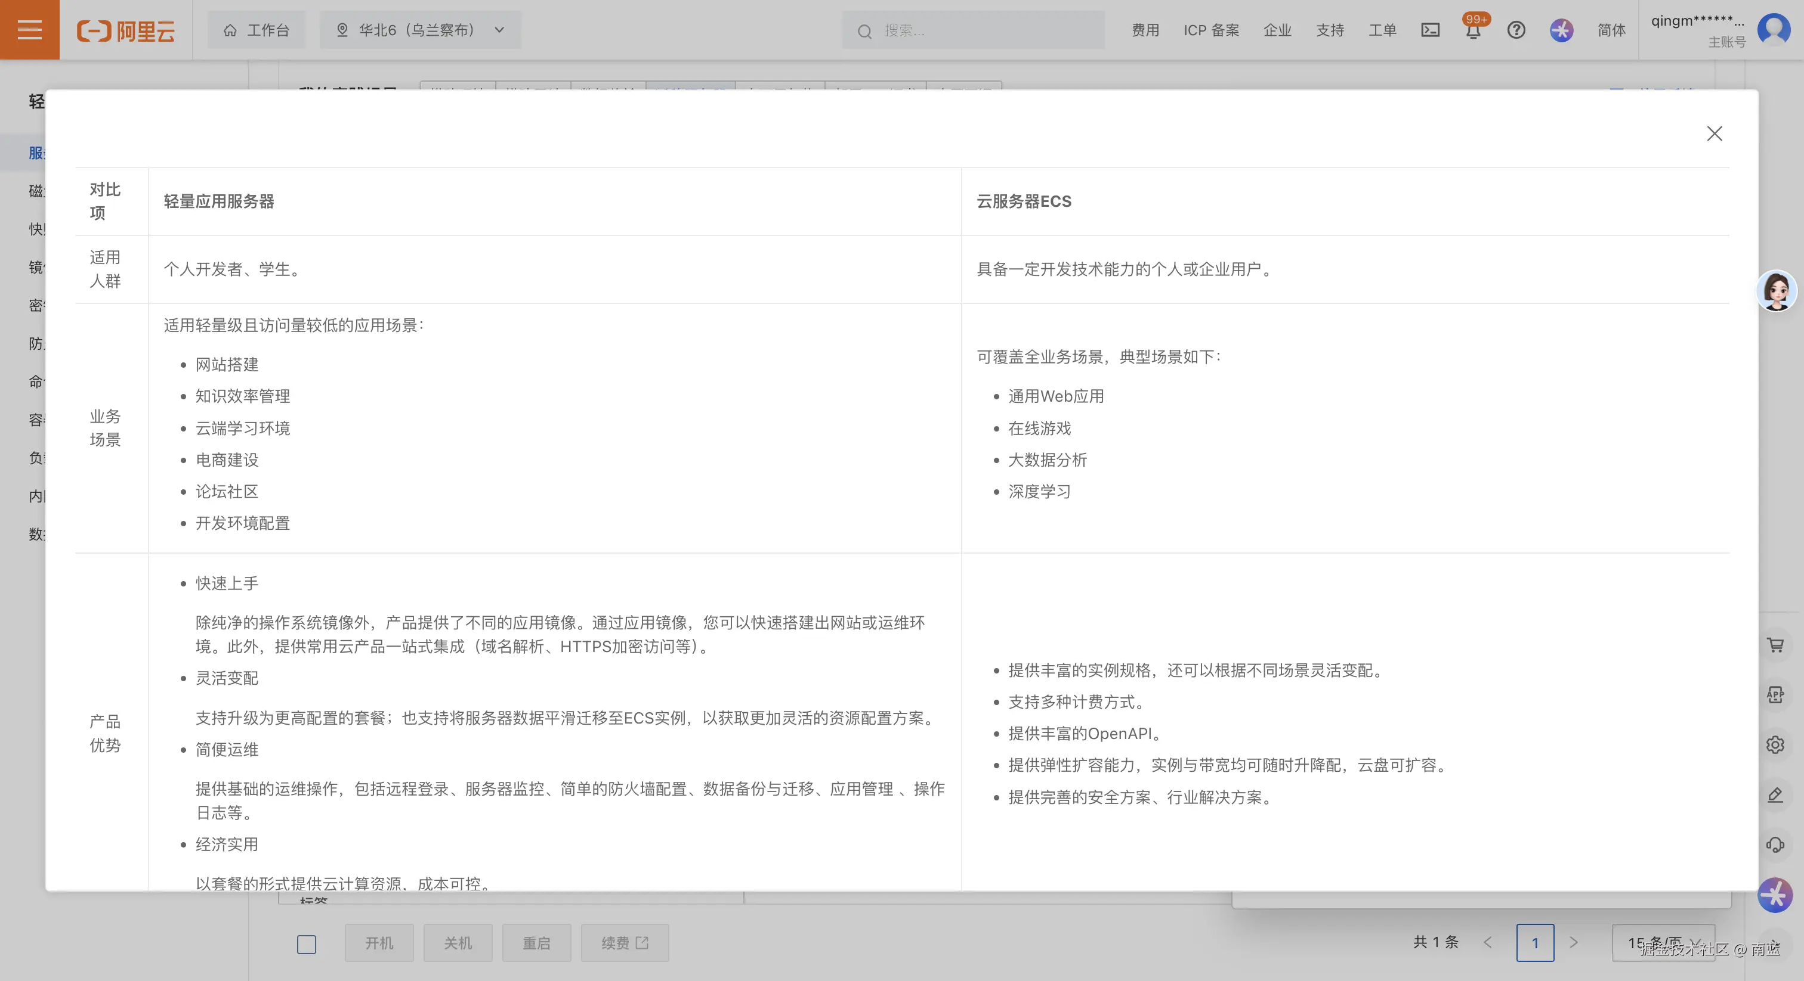Click the 产品优势 row label
This screenshot has height=981, width=1804.
(105, 732)
